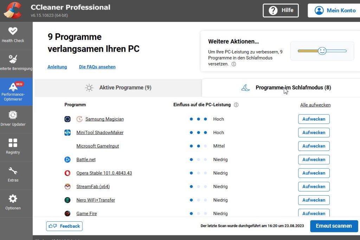Open the Game Fire program link
Screen dimensions: 360x240
point(86,214)
